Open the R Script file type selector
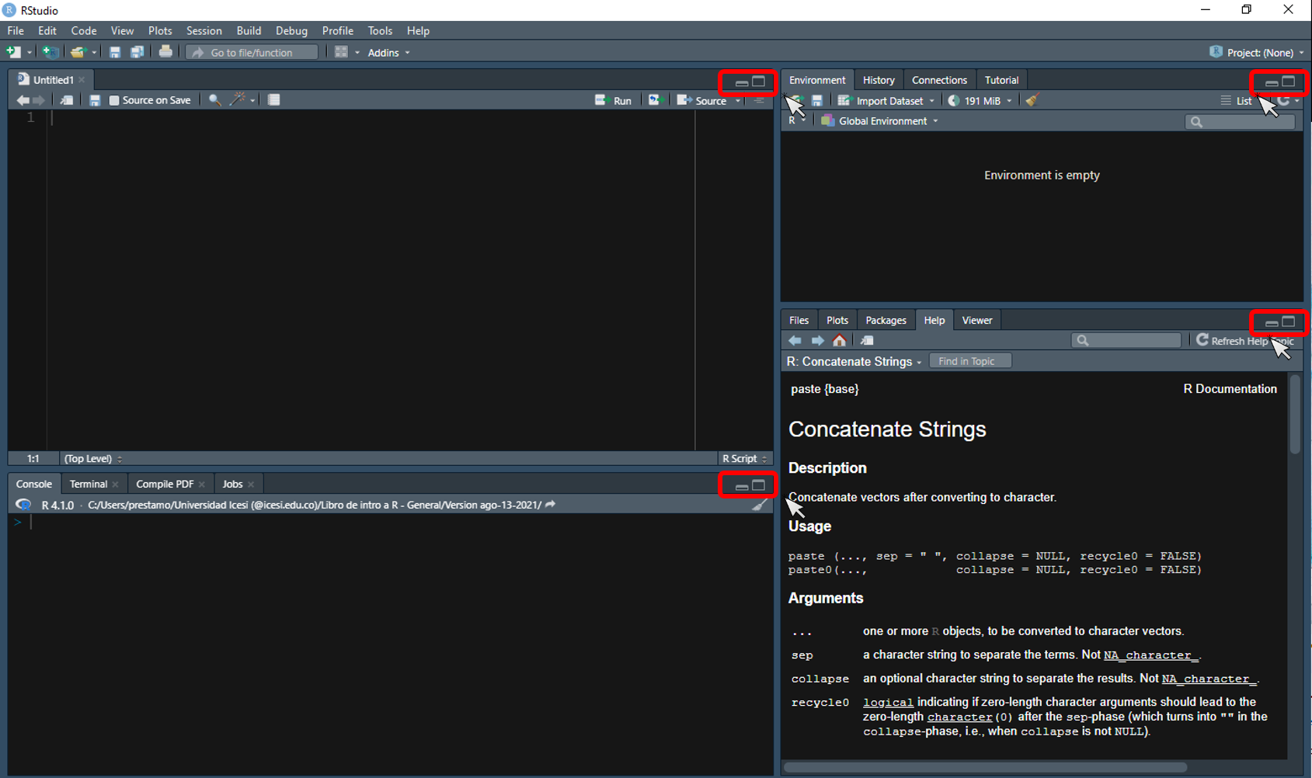 [x=744, y=459]
